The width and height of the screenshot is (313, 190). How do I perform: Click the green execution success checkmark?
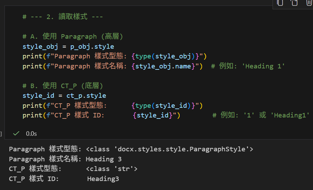pos(16,133)
